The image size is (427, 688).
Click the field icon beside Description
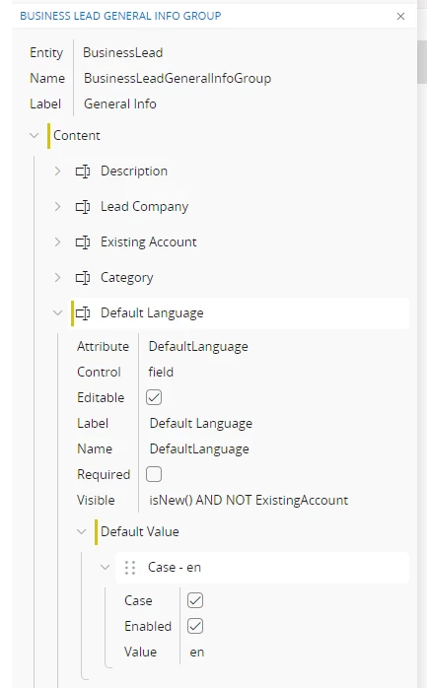83,172
